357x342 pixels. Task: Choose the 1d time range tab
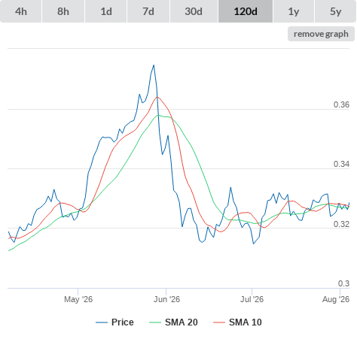pyautogui.click(x=106, y=11)
